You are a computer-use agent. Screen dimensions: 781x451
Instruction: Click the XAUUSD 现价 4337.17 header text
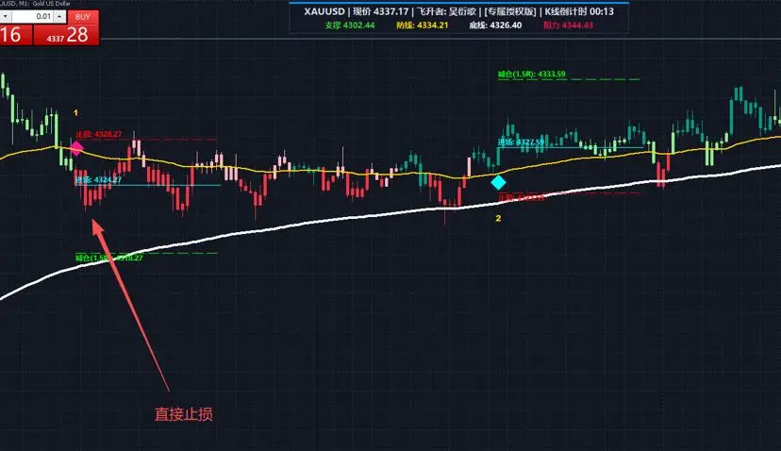[x=357, y=11]
